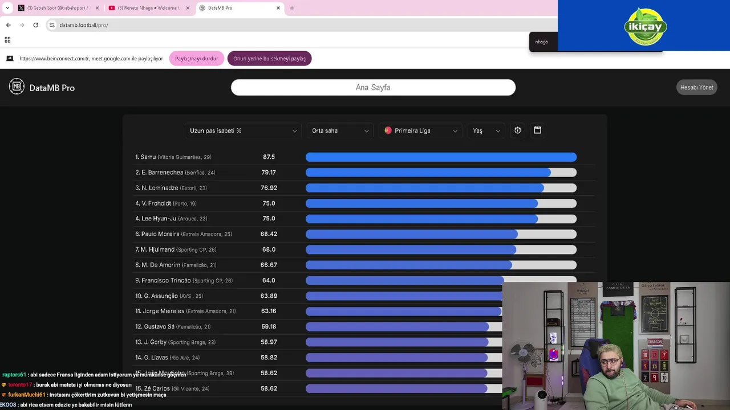This screenshot has width=730, height=410.
Task: Click the Ana Sayfa search bar
Action: [x=373, y=87]
